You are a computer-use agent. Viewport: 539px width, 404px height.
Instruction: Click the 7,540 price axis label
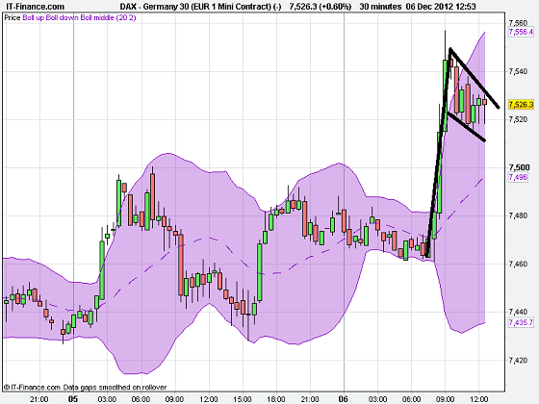click(x=518, y=71)
